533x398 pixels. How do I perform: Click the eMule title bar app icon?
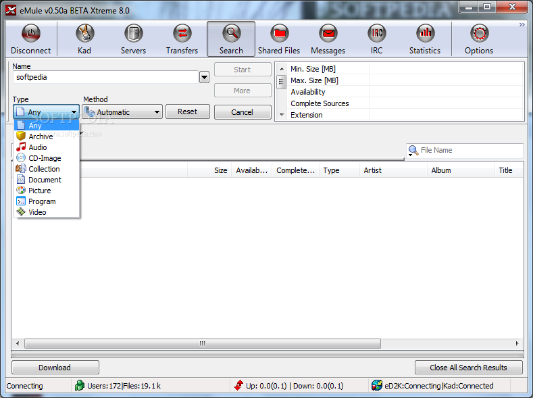(11, 10)
